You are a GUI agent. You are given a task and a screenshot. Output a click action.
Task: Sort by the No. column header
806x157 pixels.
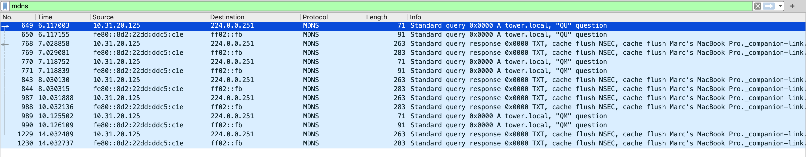pyautogui.click(x=18, y=17)
